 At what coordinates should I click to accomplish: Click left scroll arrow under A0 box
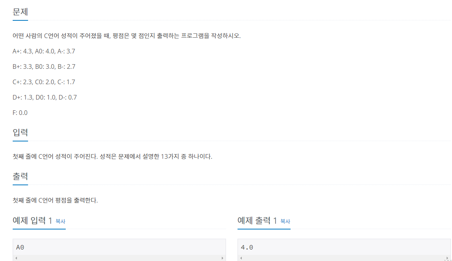point(16,258)
